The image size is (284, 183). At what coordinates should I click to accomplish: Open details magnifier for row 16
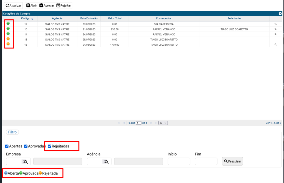click(275, 45)
